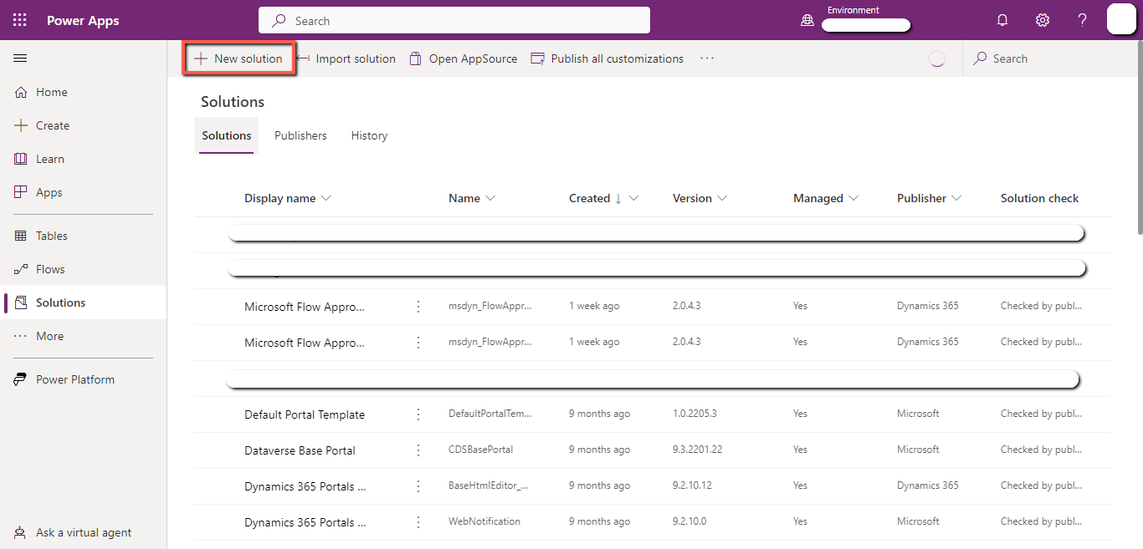Image resolution: width=1143 pixels, height=549 pixels.
Task: Open the command bar overflow ellipsis
Action: [x=707, y=58]
